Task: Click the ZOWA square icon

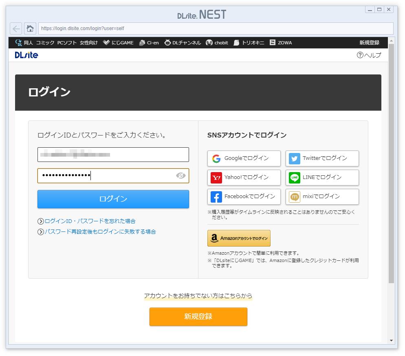Action: (x=273, y=42)
